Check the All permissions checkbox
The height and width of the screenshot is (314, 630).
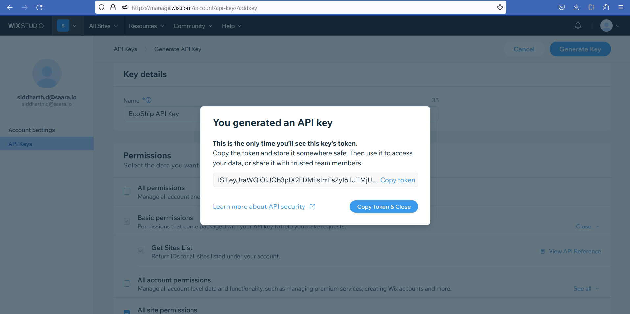pyautogui.click(x=127, y=191)
